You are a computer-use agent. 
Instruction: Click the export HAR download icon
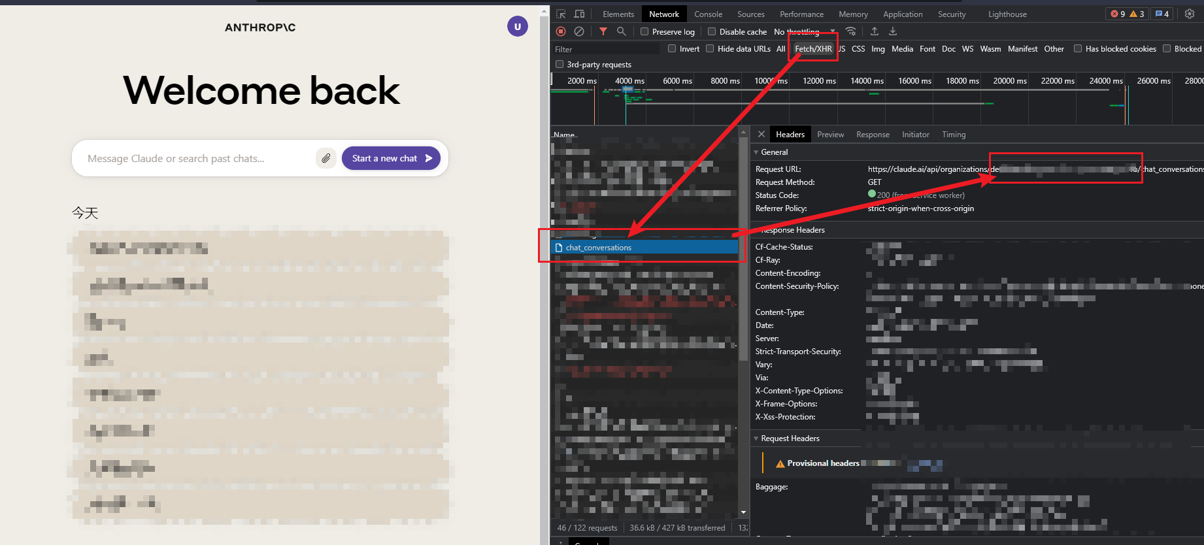pos(893,31)
